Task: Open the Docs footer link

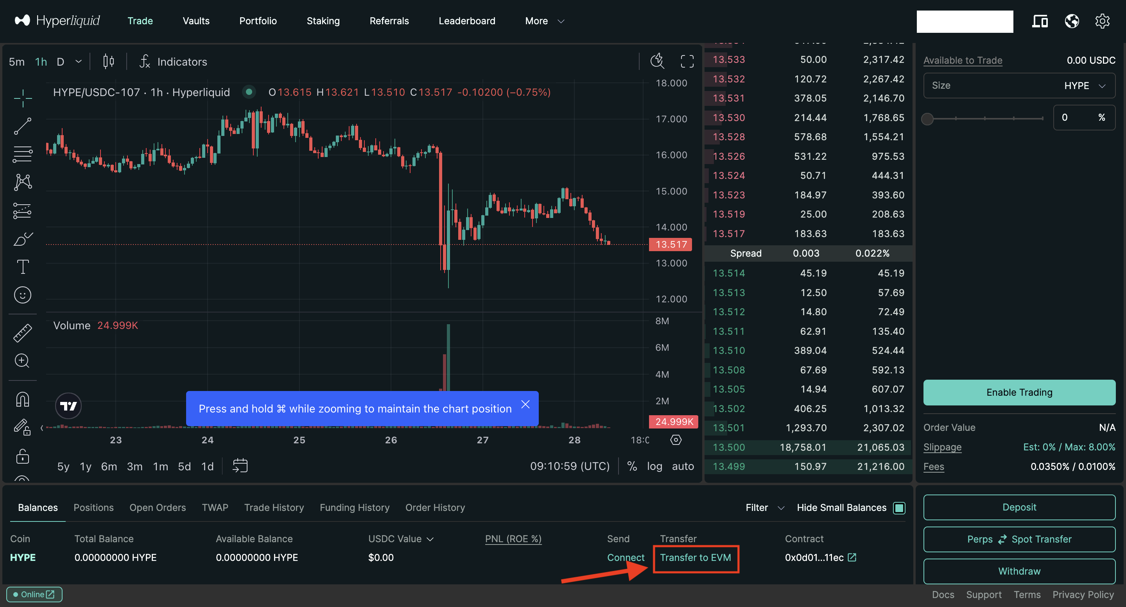Action: click(943, 595)
